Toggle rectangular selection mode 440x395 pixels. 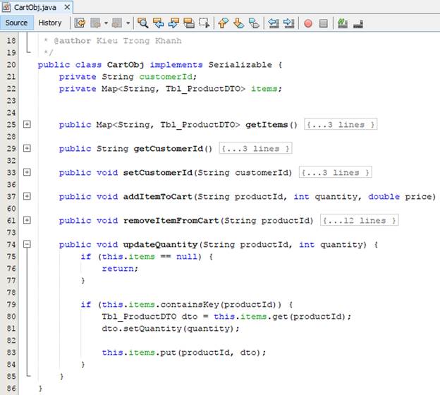tap(204, 23)
